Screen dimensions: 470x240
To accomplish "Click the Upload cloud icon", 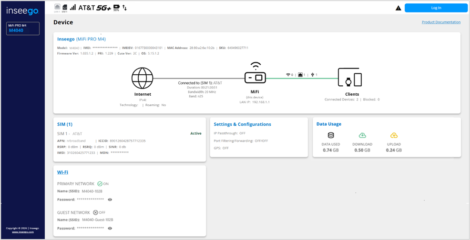I will point(394,136).
